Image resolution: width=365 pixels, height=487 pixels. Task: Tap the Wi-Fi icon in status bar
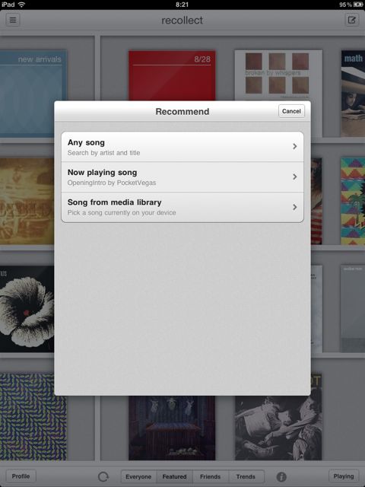pos(21,5)
